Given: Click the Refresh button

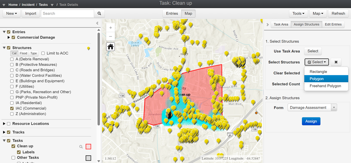Looking at the screenshot, I should 338,13.
